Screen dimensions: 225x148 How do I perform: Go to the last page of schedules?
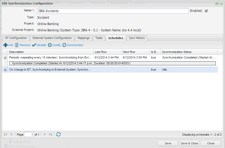[x=51, y=134]
